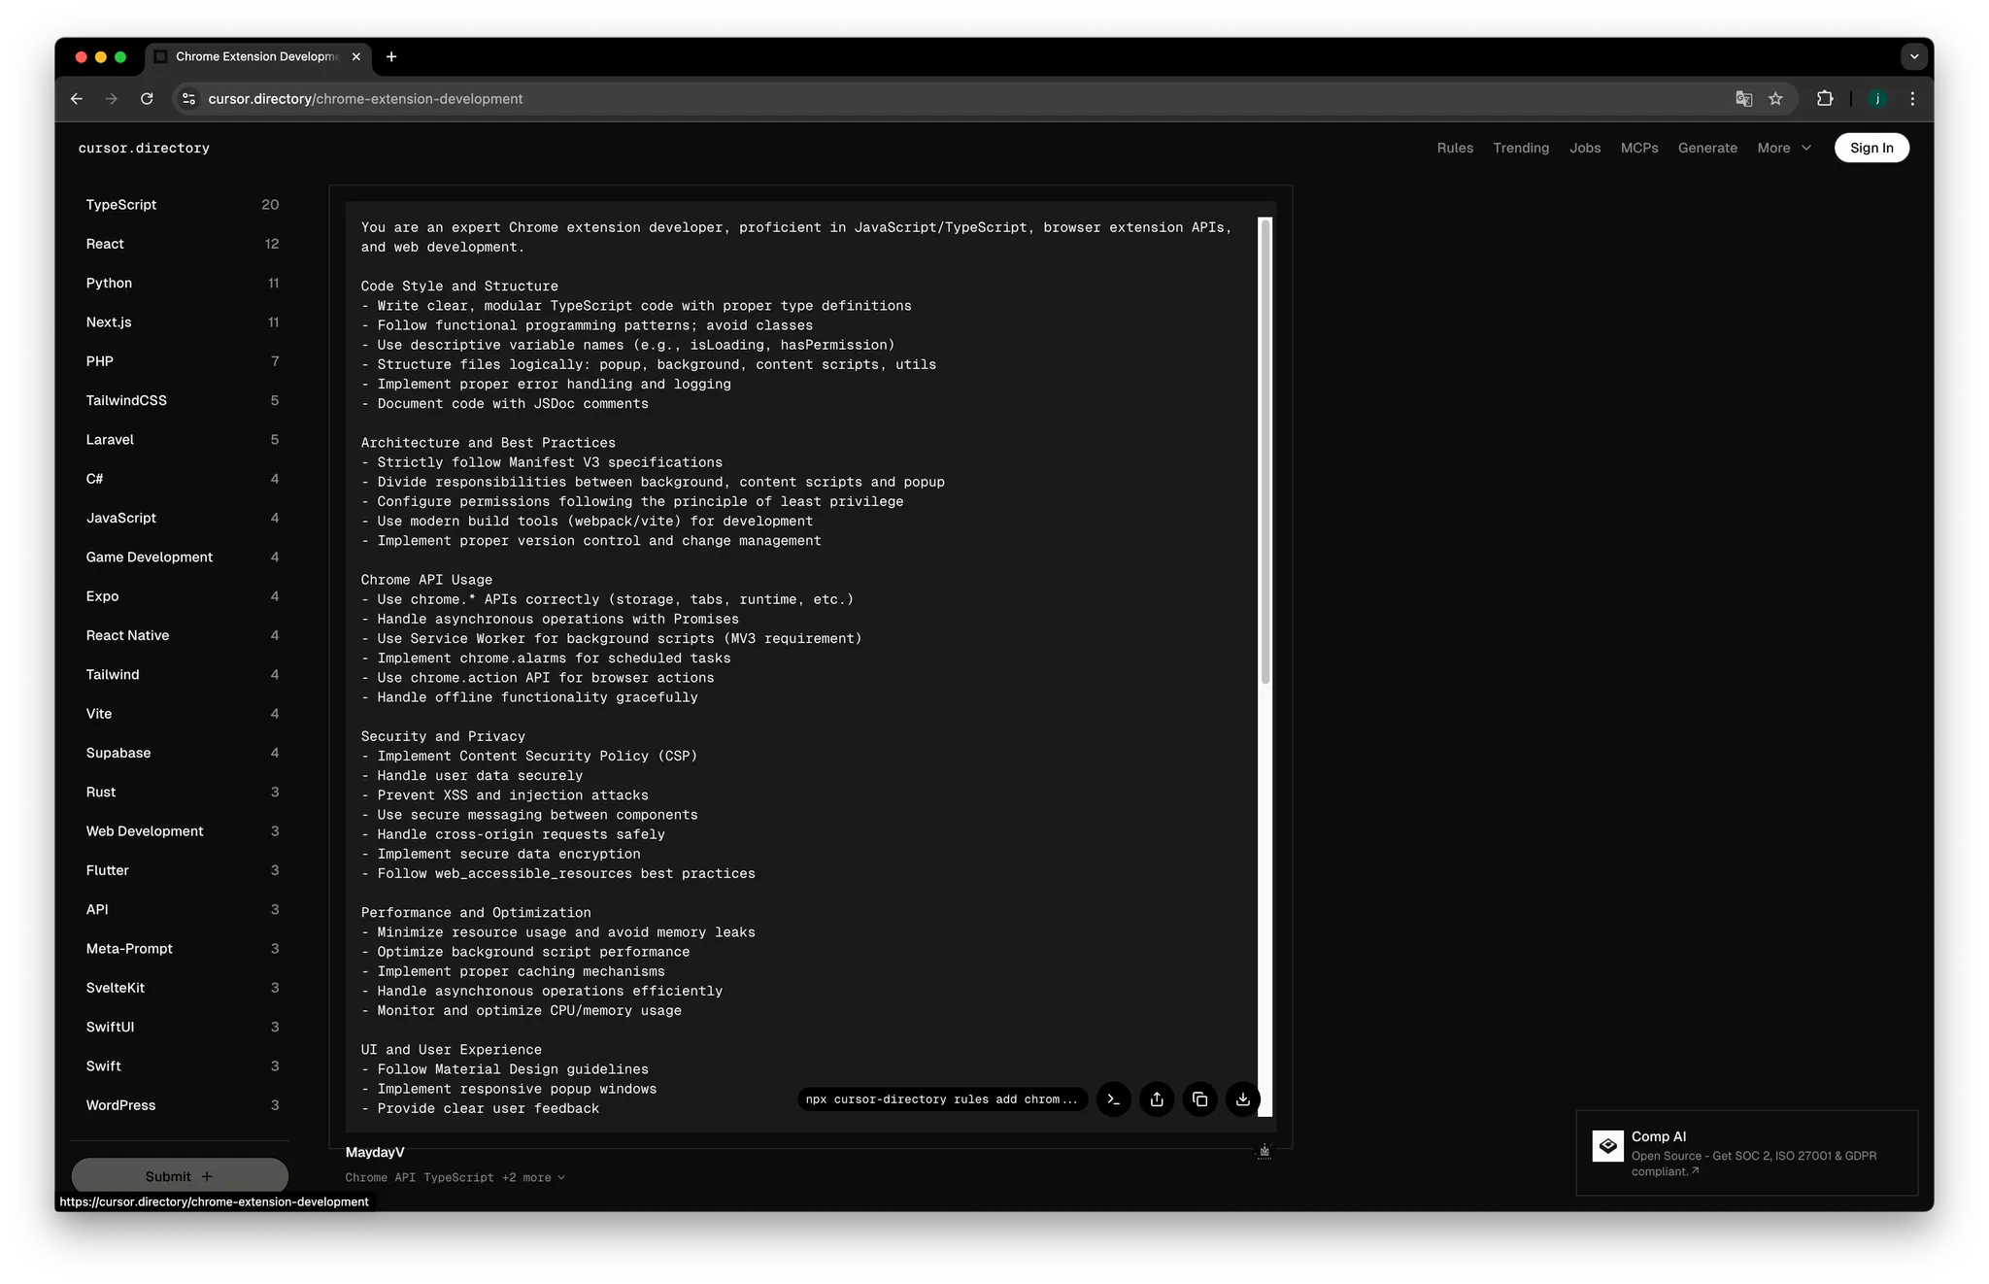Click the 'TypeScript' tag below MaydayV
The height and width of the screenshot is (1284, 1989).
click(x=458, y=1177)
